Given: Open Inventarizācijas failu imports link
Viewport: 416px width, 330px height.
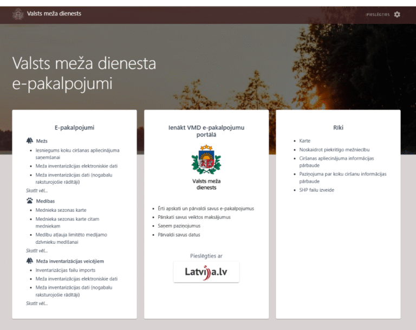Looking at the screenshot, I should (65, 270).
